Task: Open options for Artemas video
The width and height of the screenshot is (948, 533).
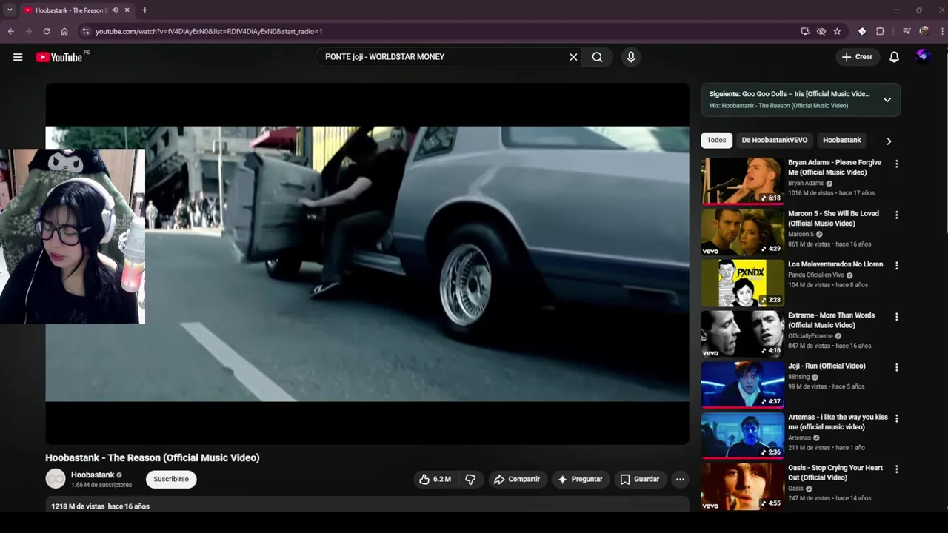Action: [897, 418]
